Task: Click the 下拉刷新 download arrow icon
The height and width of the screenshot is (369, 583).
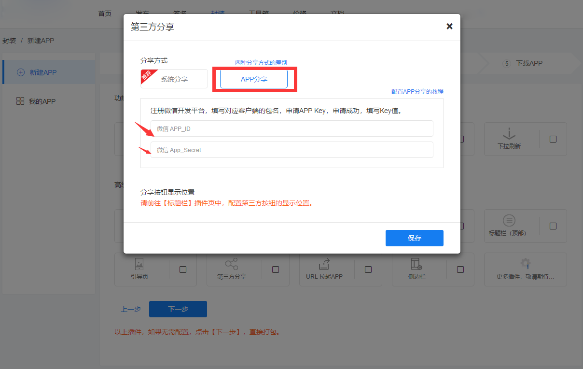Action: point(509,134)
